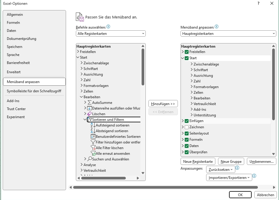Uncheck the Freistellen tab checkbox
The image size is (279, 200).
click(x=186, y=52)
